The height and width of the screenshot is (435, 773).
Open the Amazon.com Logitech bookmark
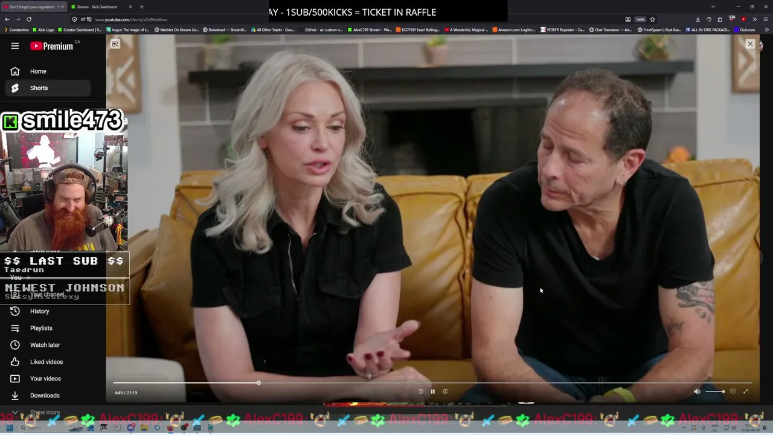(x=514, y=30)
